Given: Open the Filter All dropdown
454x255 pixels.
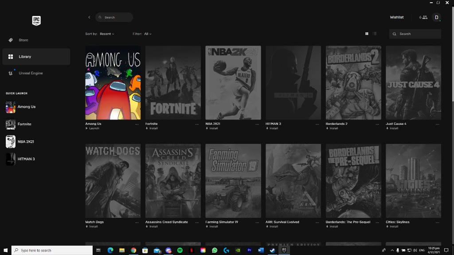Looking at the screenshot, I should (148, 34).
